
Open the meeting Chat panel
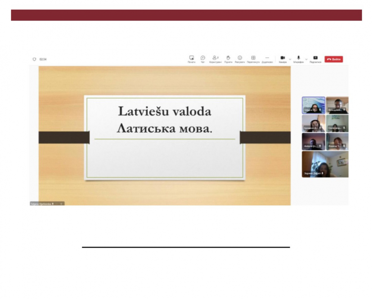(203, 59)
